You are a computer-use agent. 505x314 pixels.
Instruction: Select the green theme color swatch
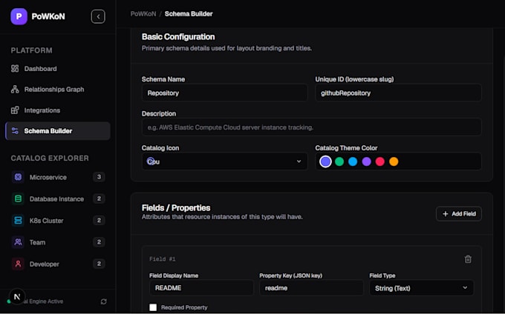pyautogui.click(x=339, y=161)
